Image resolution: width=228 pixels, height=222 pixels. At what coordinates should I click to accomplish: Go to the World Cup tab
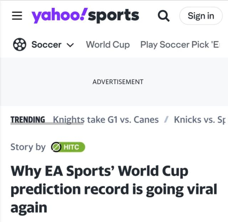click(108, 44)
